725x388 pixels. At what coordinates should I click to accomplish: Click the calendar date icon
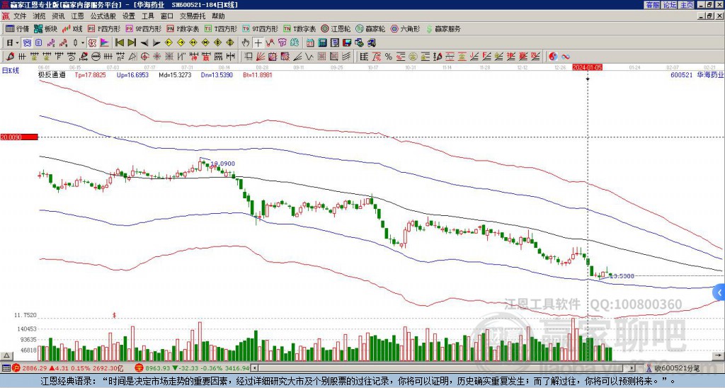310,43
